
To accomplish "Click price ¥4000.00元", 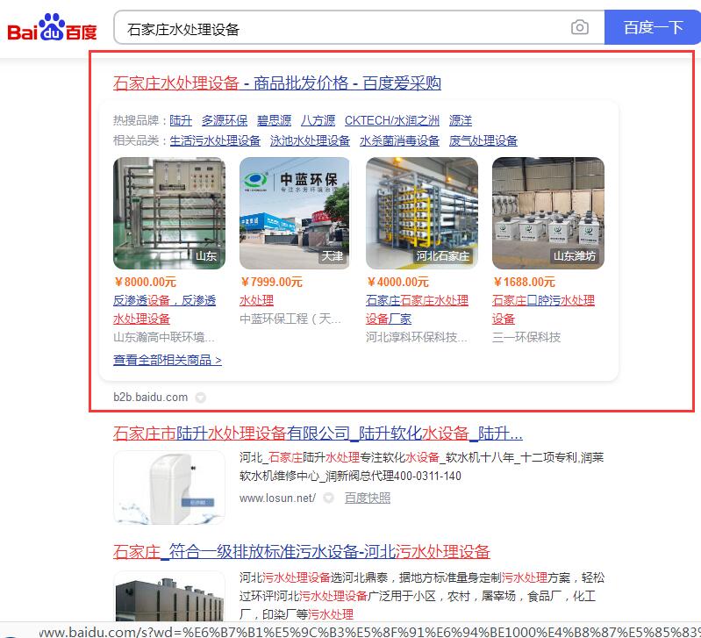I will (x=398, y=282).
